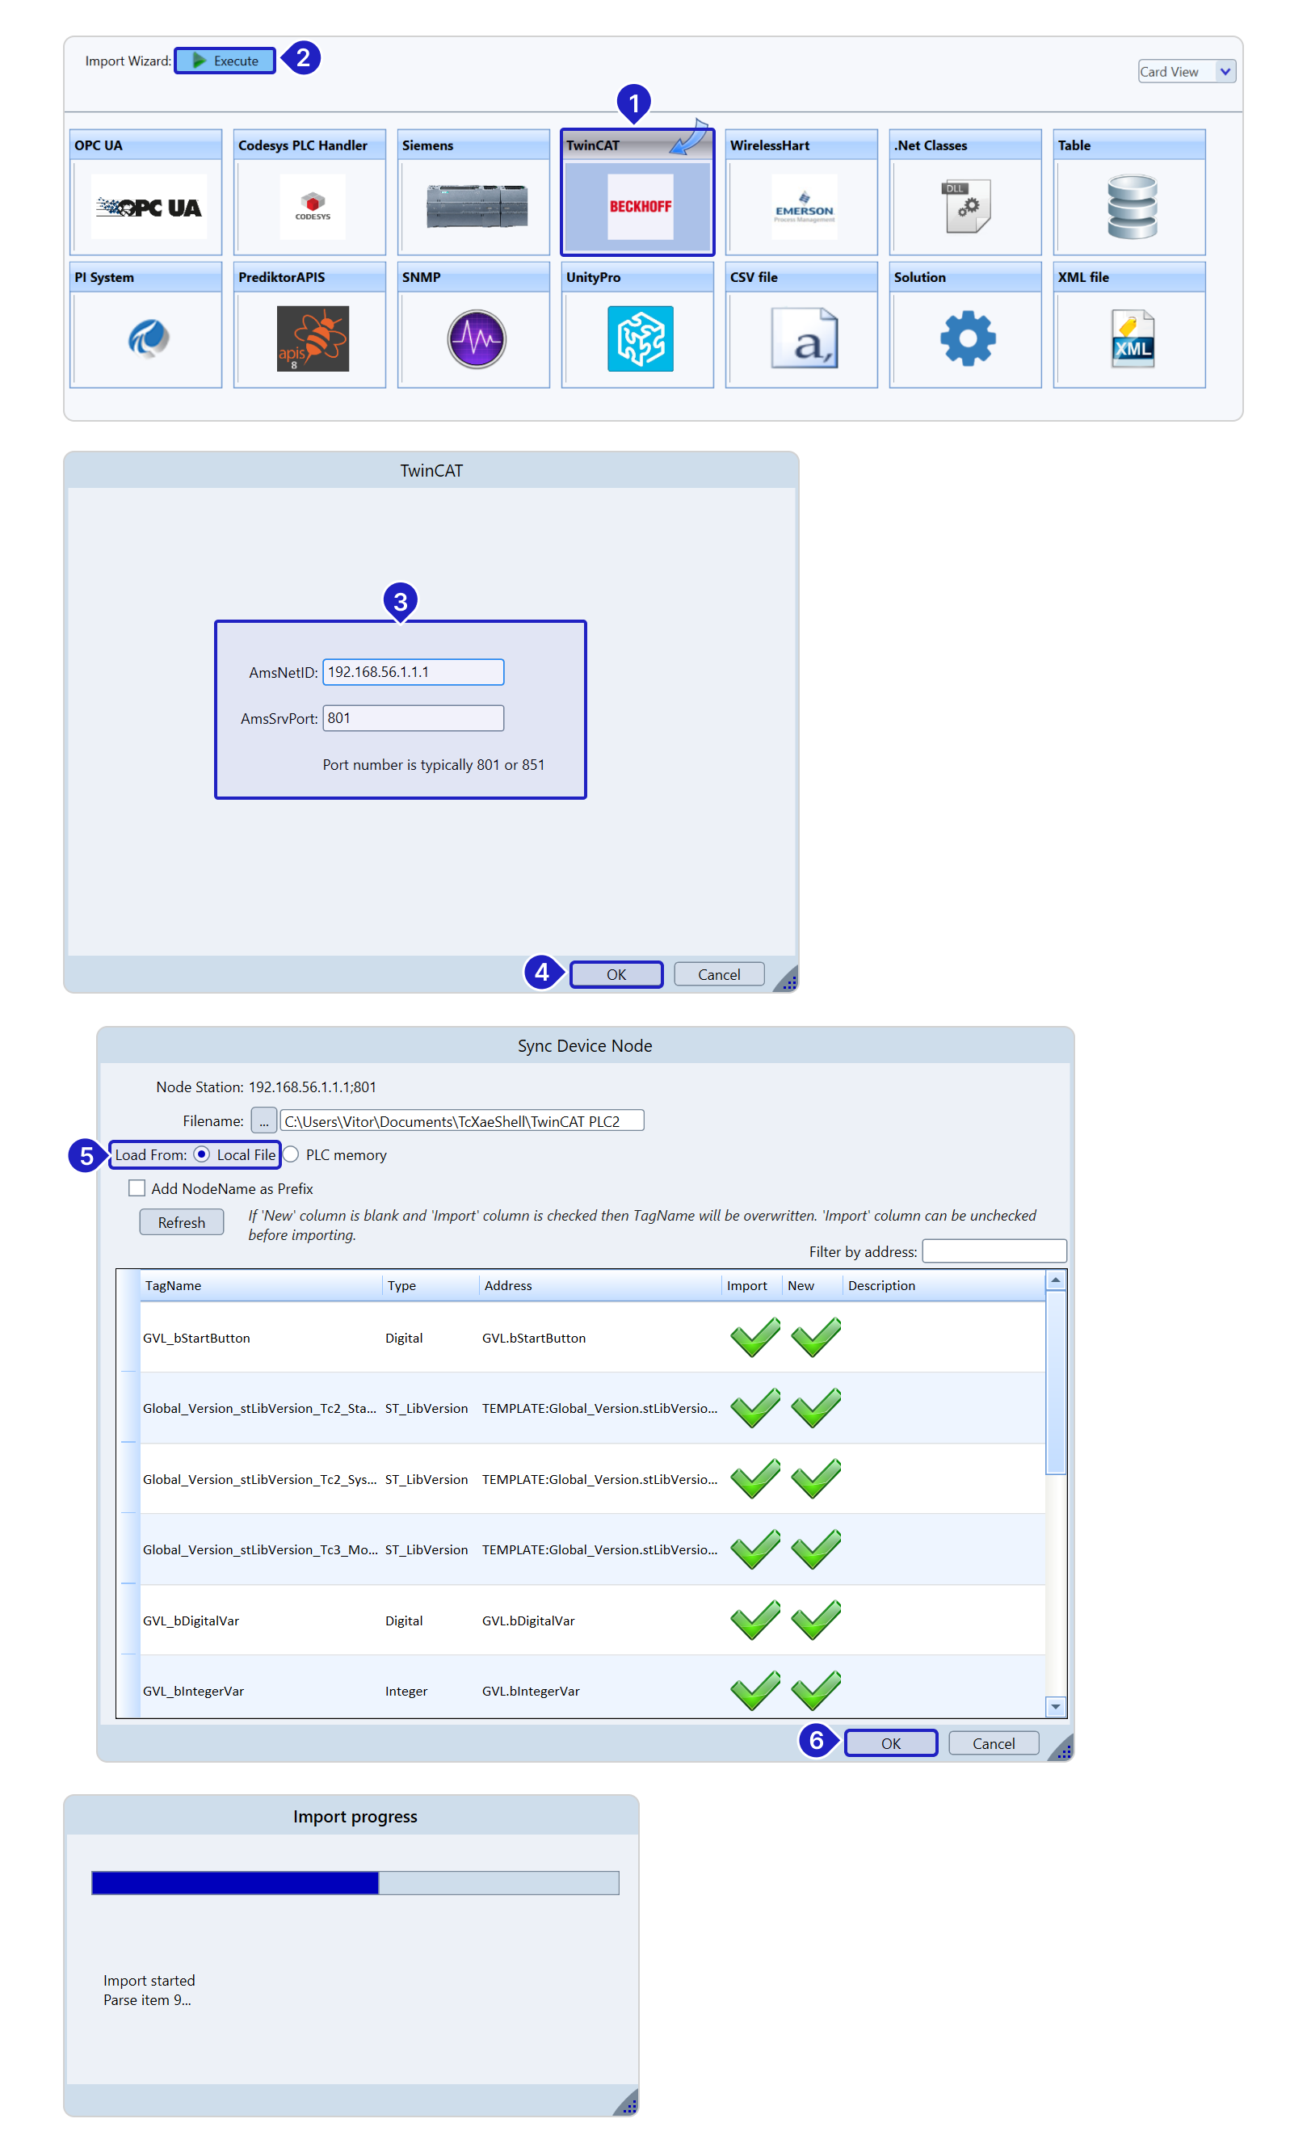The width and height of the screenshot is (1307, 2148).
Task: Select the Table database card
Action: click(x=1129, y=191)
